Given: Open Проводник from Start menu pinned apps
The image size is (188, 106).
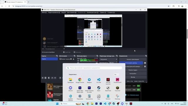Looking at the screenshot, I should 70,80.
